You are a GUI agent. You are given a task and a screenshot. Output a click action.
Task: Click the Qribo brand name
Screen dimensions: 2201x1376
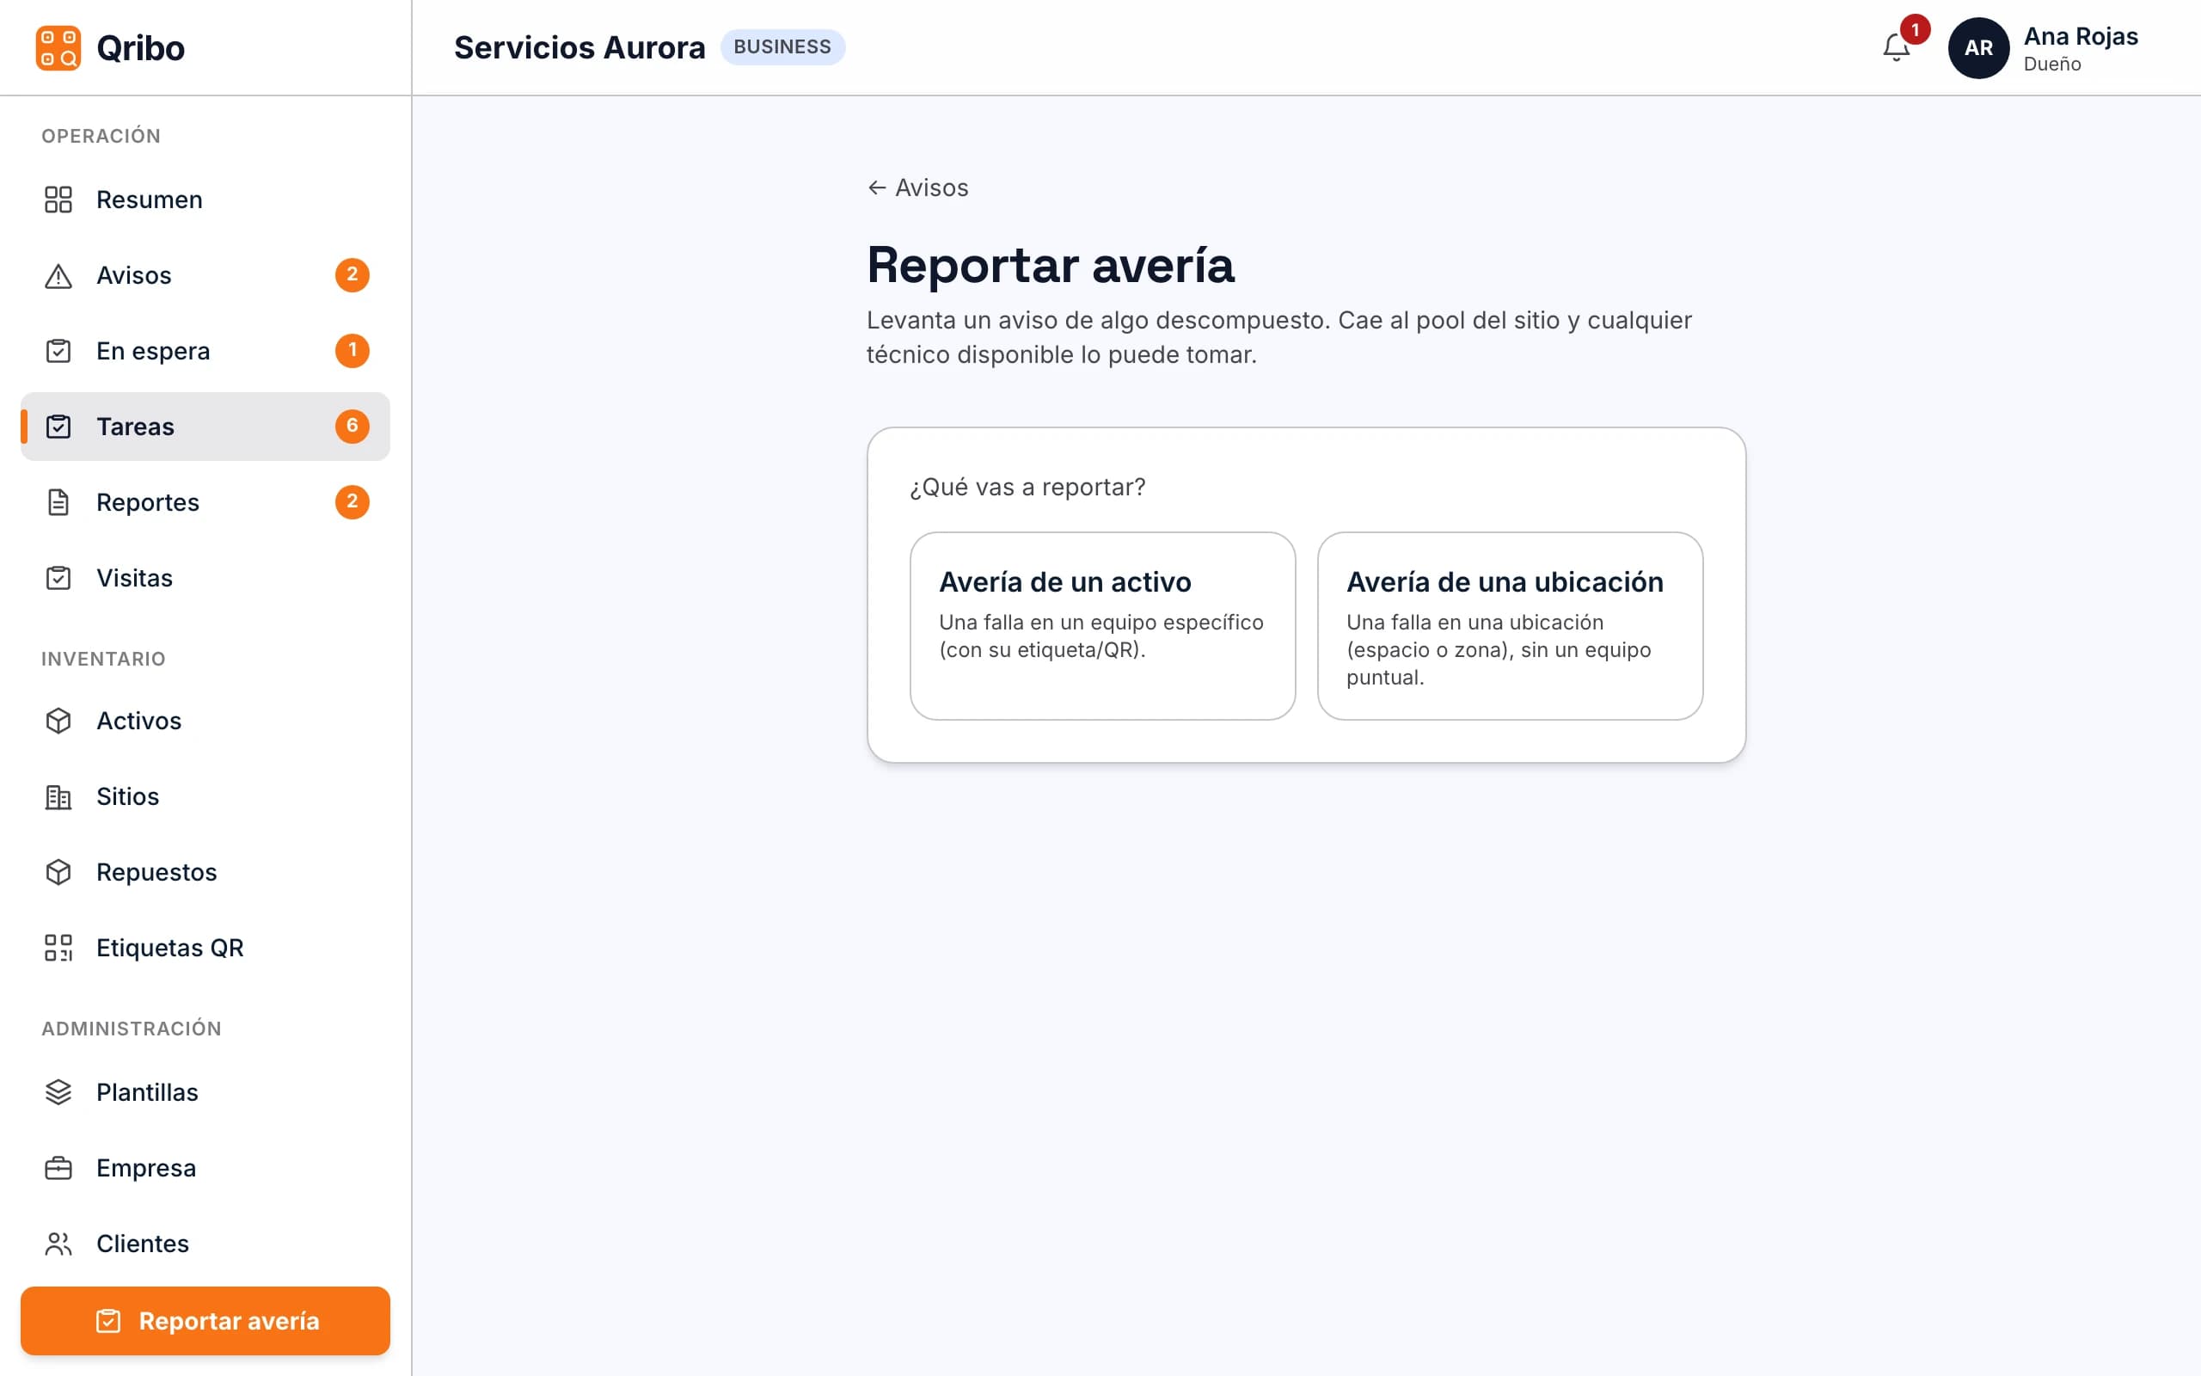(140, 48)
